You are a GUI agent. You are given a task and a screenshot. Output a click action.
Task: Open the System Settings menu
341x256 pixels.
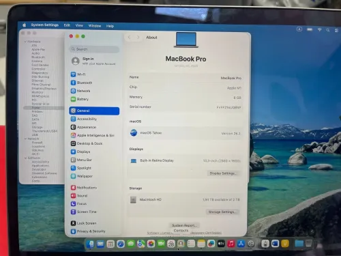45,25
